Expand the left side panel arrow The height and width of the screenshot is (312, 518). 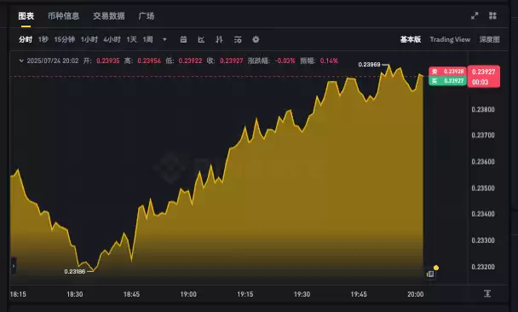click(14, 266)
